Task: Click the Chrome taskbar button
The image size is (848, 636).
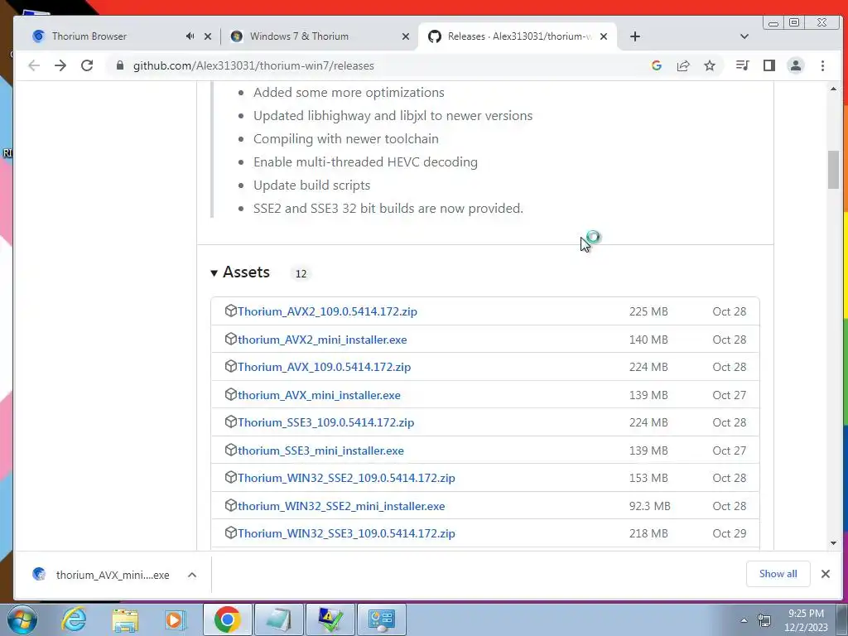Action: coord(227,619)
